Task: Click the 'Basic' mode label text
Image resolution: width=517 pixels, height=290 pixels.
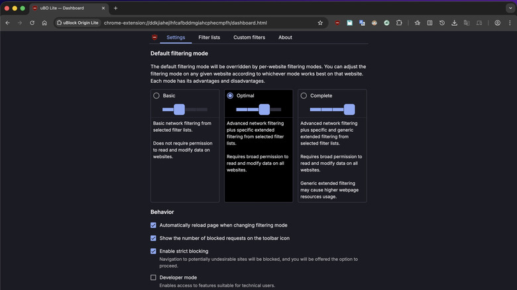Action: coord(169,95)
